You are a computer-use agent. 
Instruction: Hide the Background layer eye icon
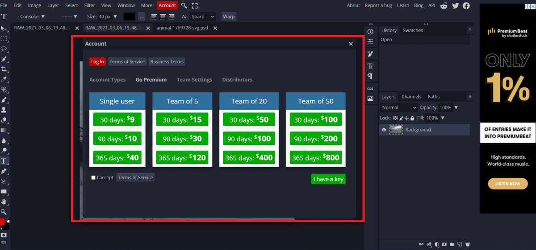384,130
